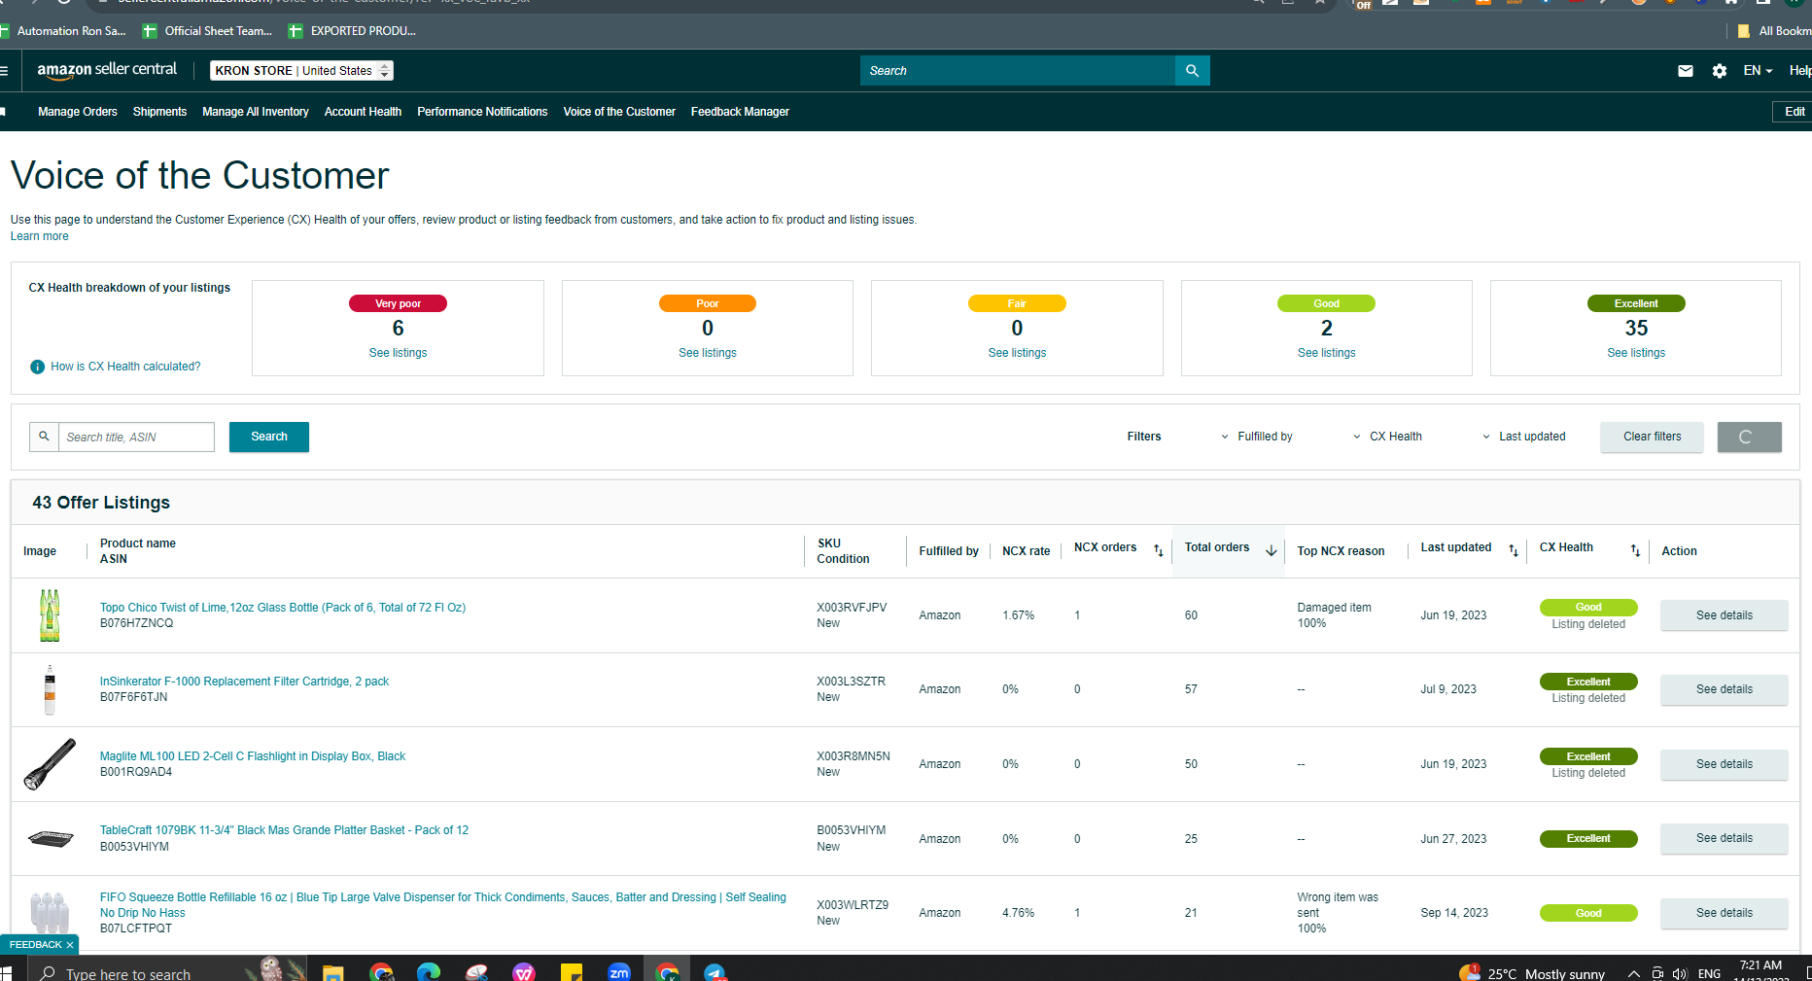Click the Clear filters button
Viewport: 1812px width, 981px height.
[x=1652, y=437]
